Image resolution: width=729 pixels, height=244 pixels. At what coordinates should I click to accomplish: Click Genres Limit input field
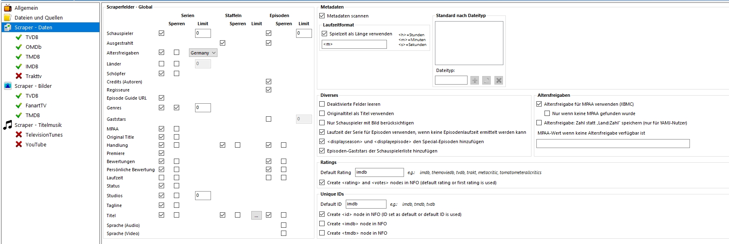tap(203, 108)
